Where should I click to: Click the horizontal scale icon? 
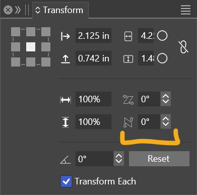click(65, 100)
